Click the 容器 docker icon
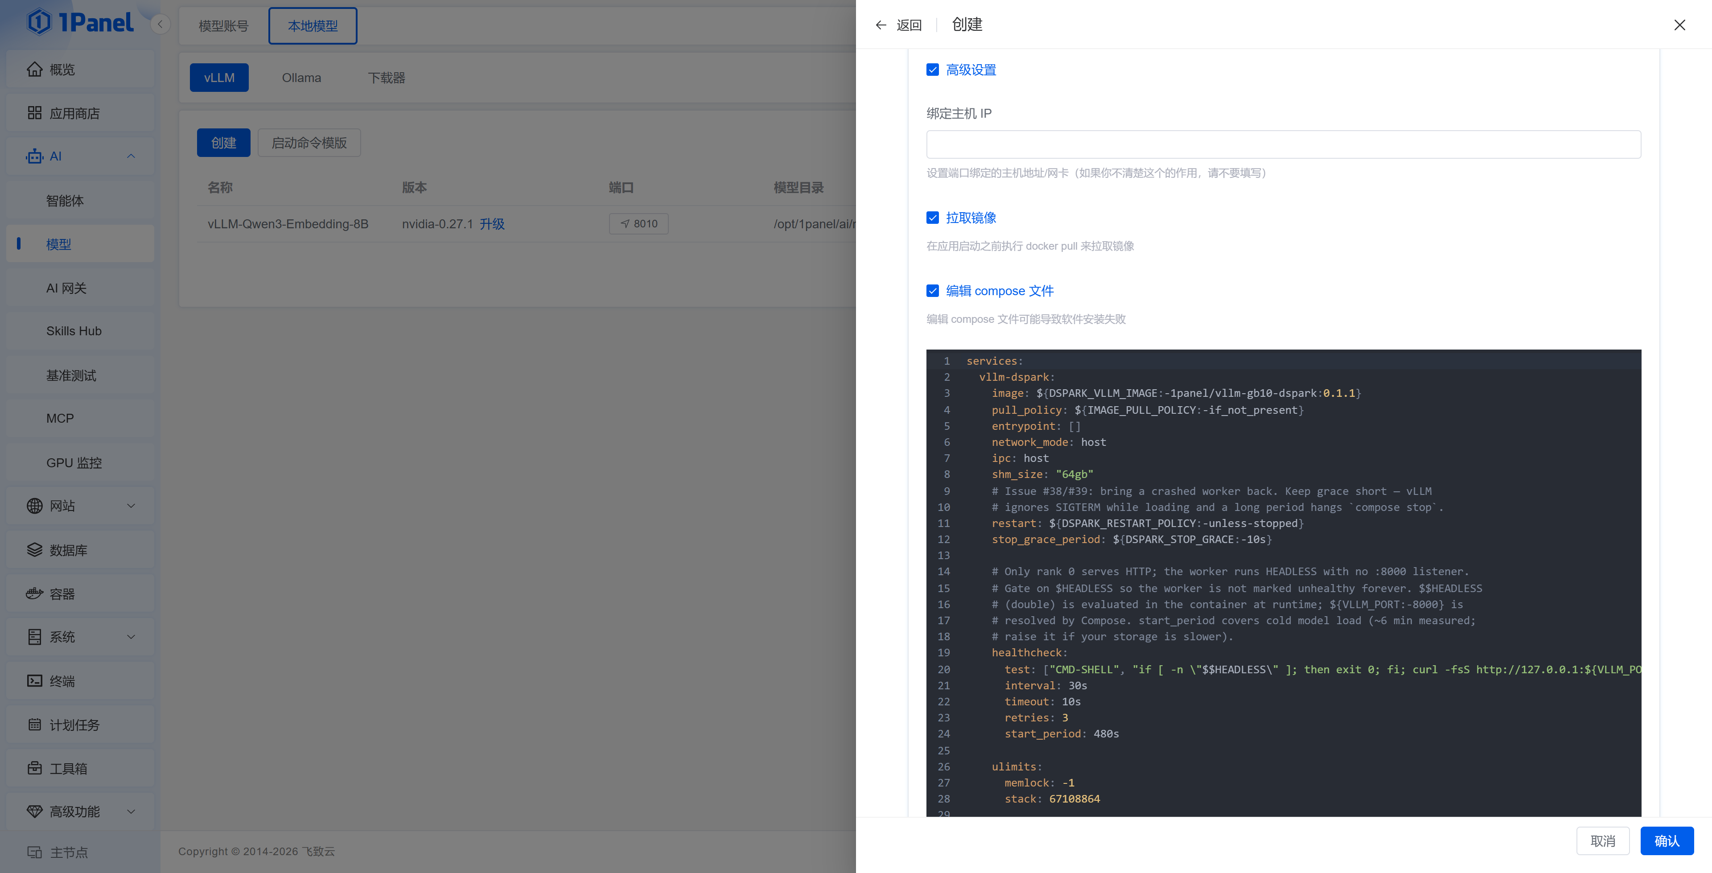1712x873 pixels. point(35,594)
